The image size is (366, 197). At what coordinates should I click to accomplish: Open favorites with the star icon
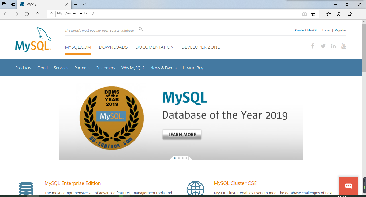point(313,14)
